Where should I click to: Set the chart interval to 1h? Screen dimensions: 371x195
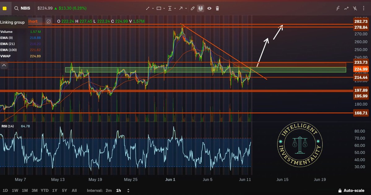point(119,190)
